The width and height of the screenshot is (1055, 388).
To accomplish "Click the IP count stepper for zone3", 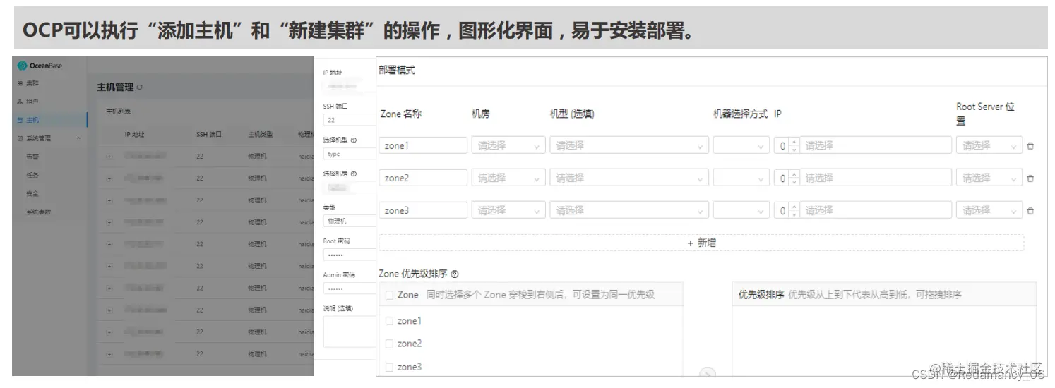I will [787, 210].
